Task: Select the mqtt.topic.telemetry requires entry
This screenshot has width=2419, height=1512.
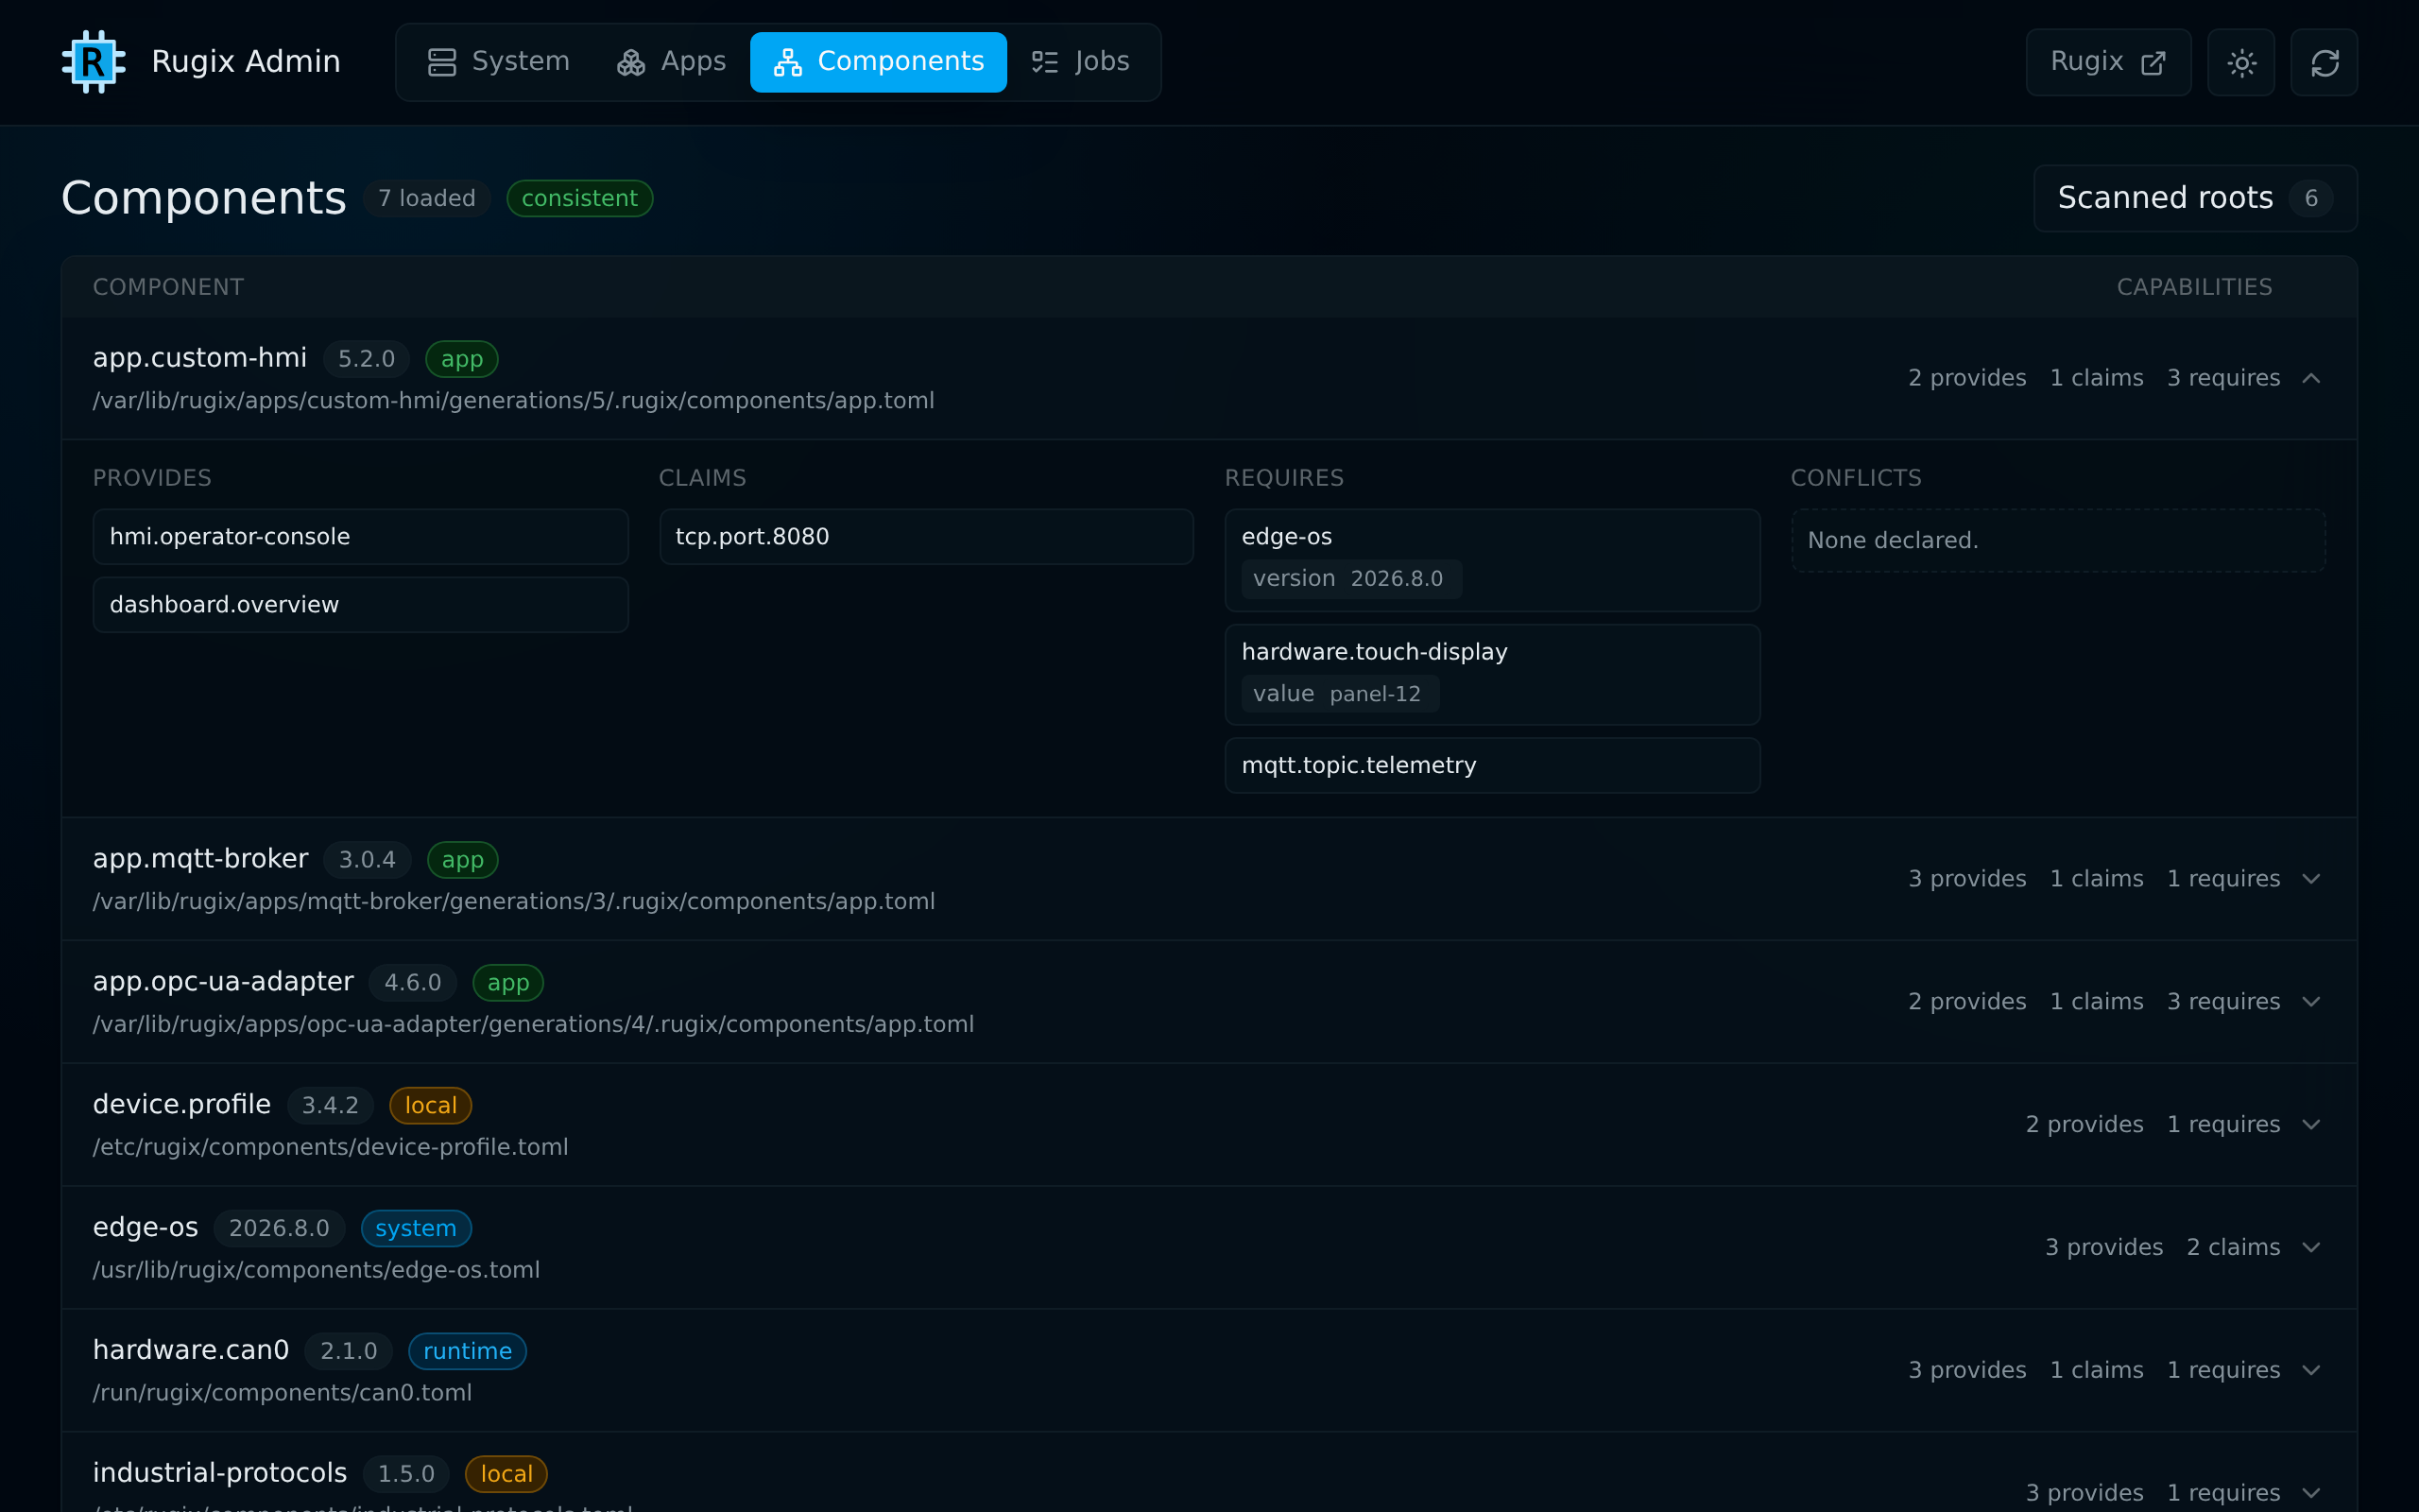Action: tap(1492, 766)
